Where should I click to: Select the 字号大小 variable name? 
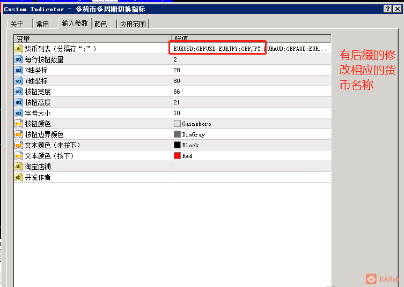tap(38, 113)
